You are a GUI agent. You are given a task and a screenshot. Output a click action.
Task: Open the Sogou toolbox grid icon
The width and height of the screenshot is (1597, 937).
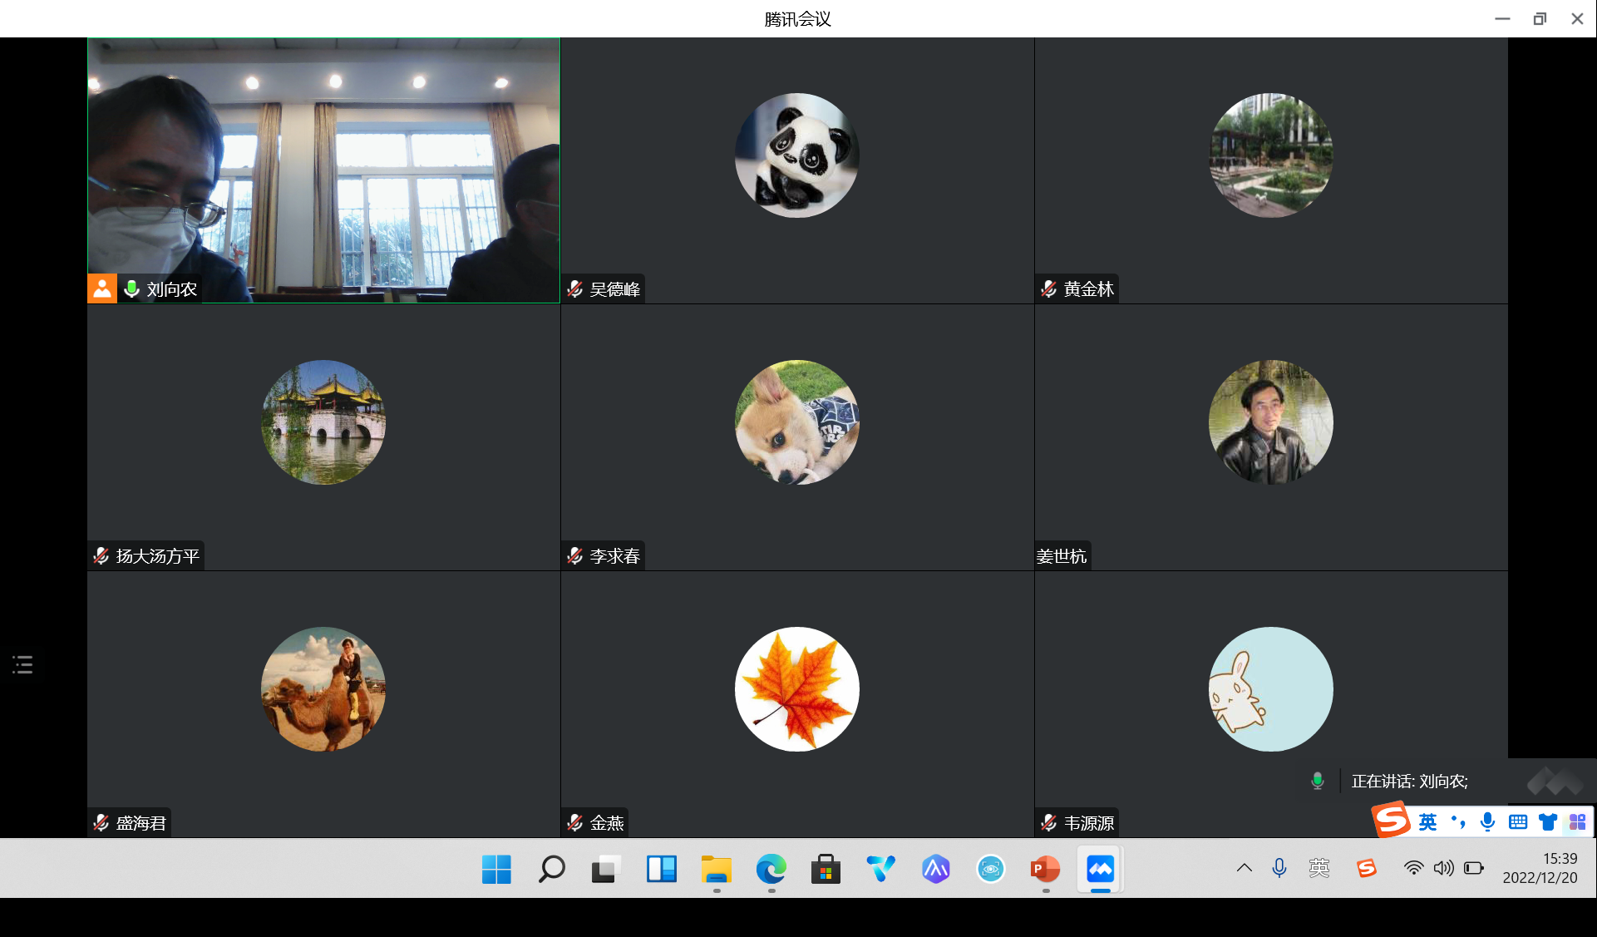1577,821
